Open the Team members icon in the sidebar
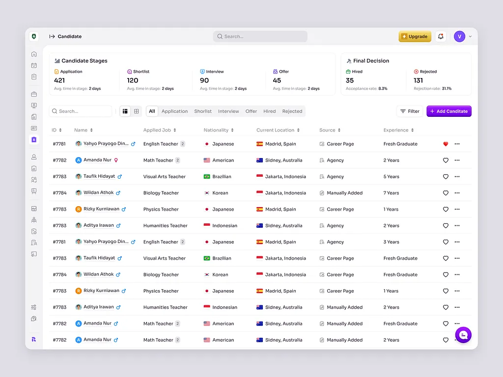This screenshot has height=377, width=503. point(33,180)
